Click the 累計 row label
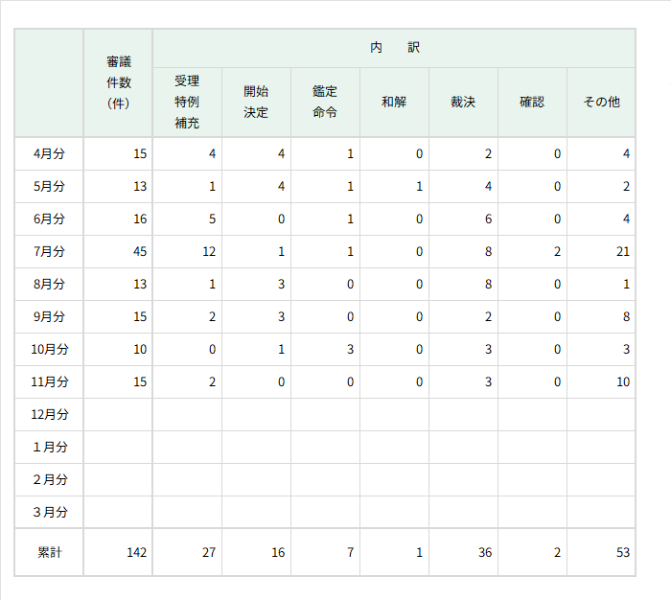Screen dimensions: 671x600 click(x=50, y=552)
